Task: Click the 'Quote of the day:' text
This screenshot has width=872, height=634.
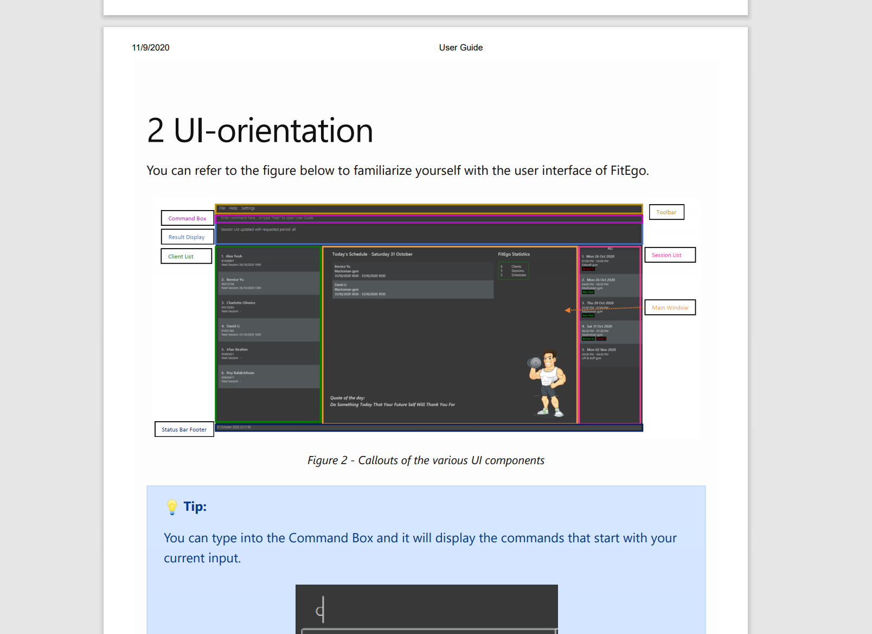Action: tap(347, 398)
